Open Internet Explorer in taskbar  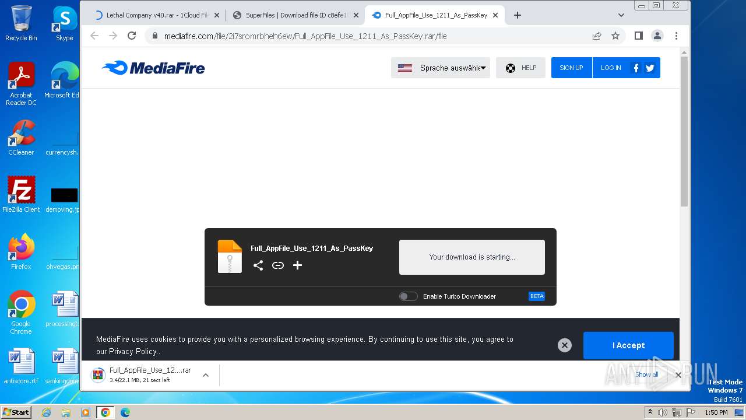47,412
